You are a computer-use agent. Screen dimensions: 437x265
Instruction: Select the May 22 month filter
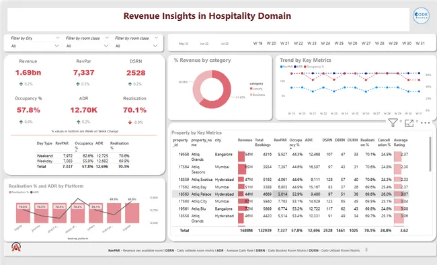tap(184, 44)
